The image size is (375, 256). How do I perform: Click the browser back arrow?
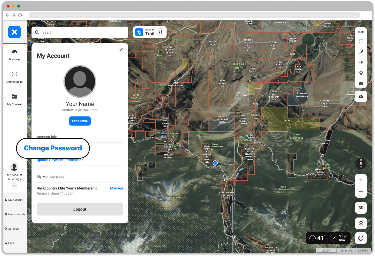[x=7, y=15]
